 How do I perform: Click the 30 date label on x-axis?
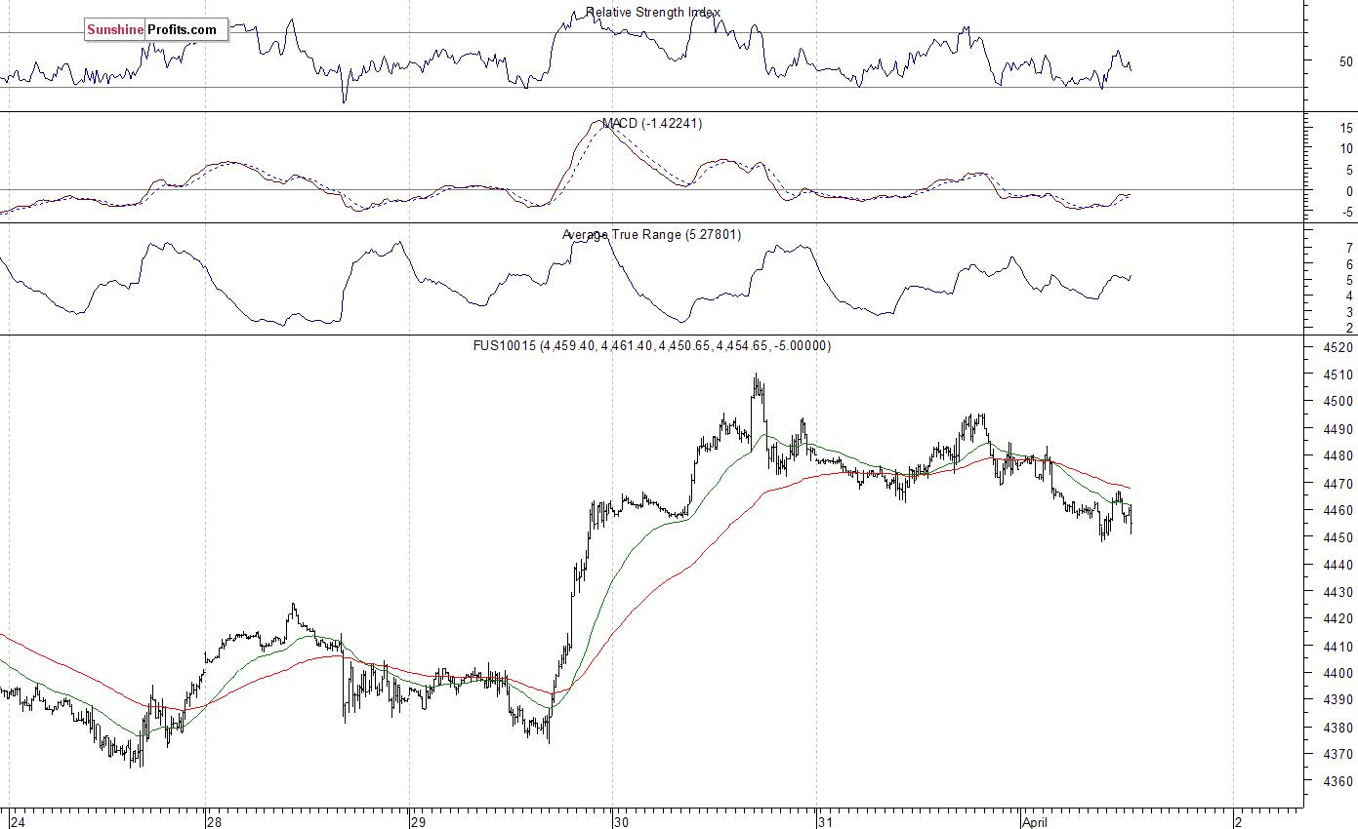(x=623, y=821)
